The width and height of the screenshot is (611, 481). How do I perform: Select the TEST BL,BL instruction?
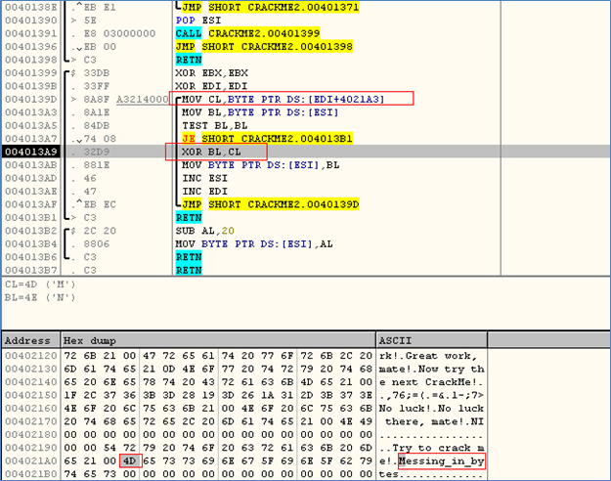[208, 126]
